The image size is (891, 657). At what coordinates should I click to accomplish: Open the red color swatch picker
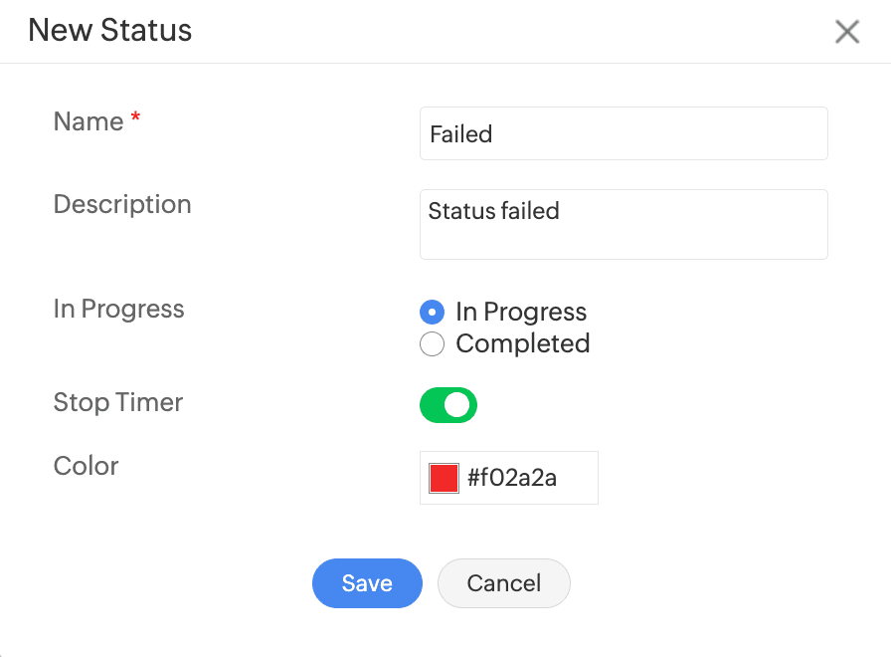[444, 478]
